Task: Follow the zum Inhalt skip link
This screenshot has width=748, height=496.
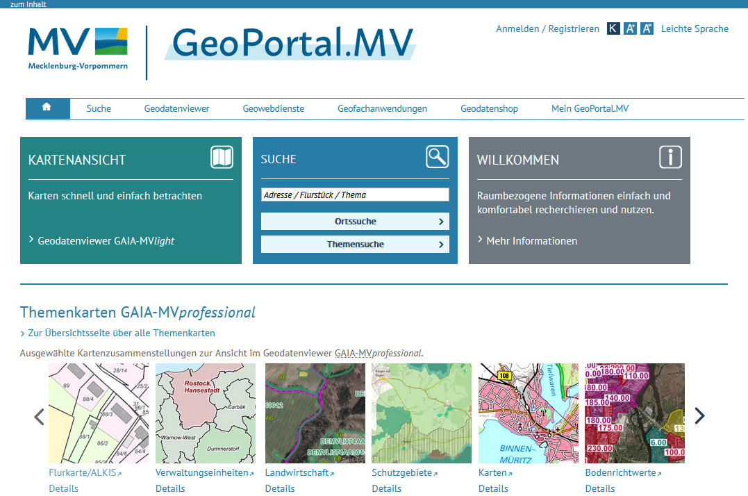Action: tap(28, 4)
